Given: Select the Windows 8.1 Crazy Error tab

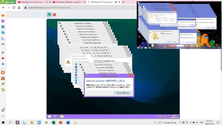Looking at the screenshot, I should (x=102, y=2).
